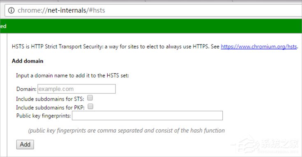Click the Input a domain name instruction text
The image size is (302, 157).
(x=72, y=75)
